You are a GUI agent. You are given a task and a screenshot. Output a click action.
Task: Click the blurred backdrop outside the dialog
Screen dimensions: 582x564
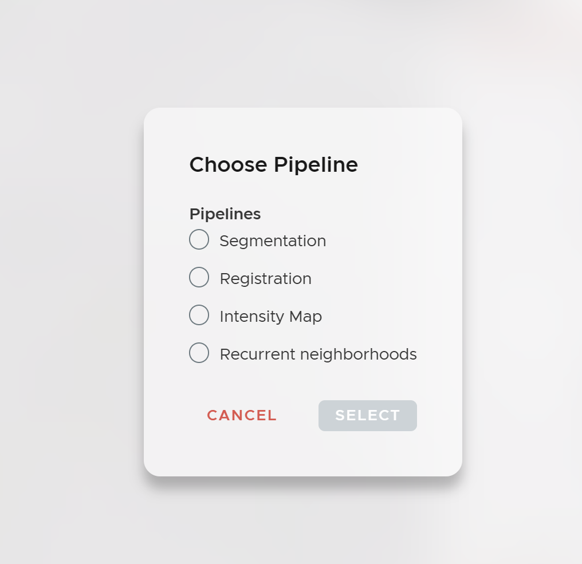click(69, 286)
